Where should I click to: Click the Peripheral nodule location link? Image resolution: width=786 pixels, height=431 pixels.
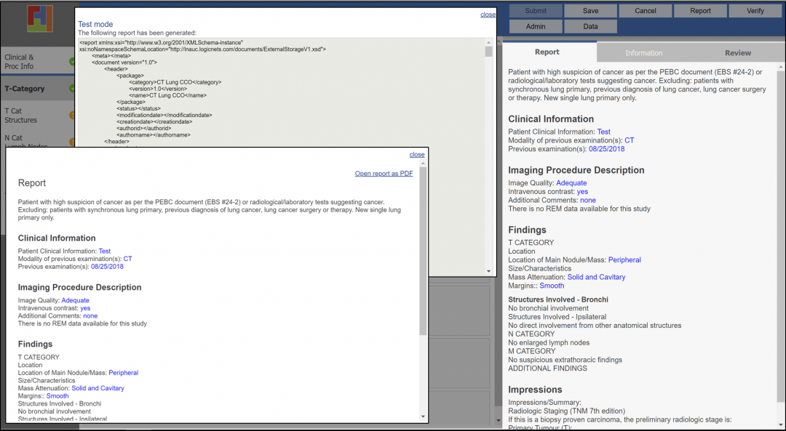123,372
